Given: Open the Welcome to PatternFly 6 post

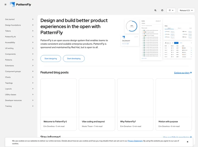Looking at the screenshot, I should [55, 121].
